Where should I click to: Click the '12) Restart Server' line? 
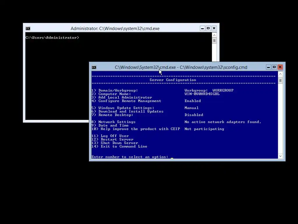[112, 139]
